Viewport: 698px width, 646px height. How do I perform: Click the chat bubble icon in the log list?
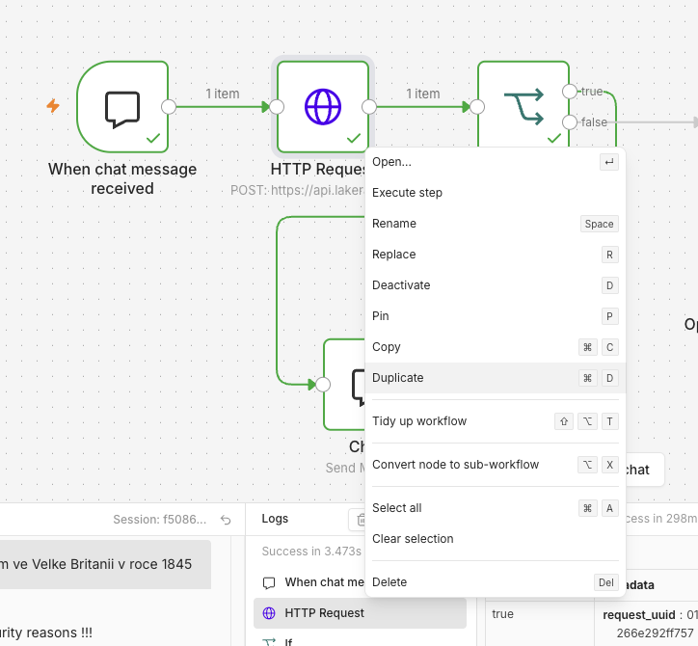(269, 582)
